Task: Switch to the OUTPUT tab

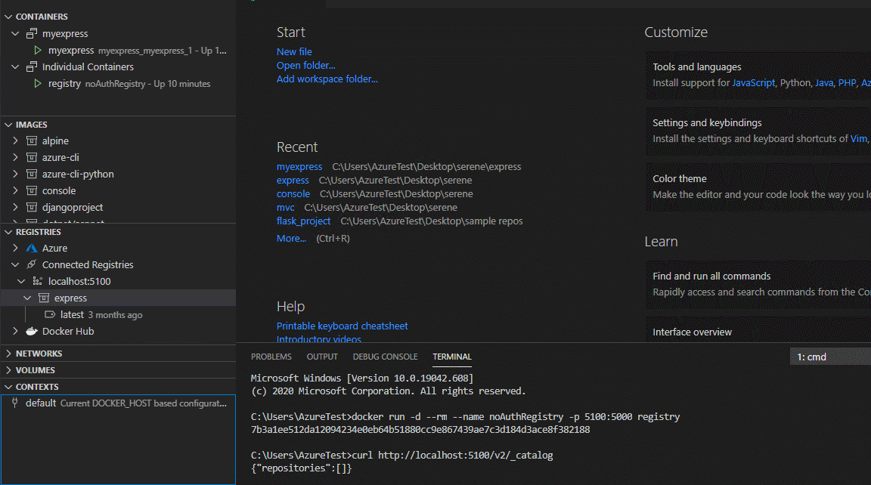Action: point(322,357)
